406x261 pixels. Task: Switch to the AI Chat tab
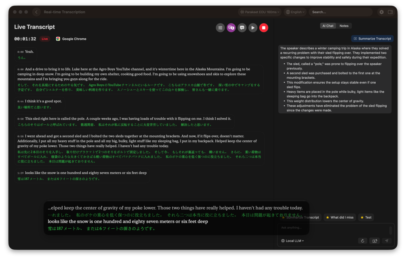328,26
